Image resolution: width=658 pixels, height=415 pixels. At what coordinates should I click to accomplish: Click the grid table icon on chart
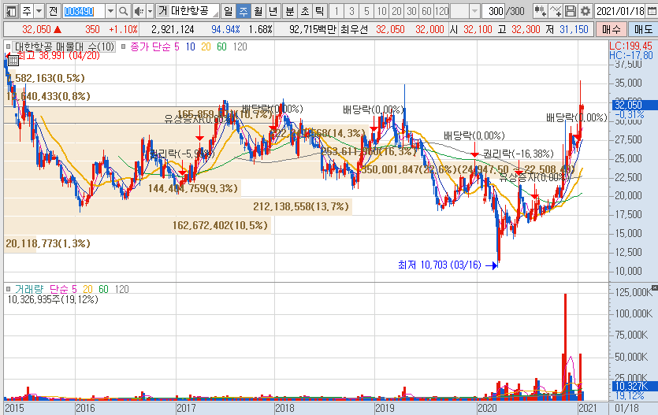tap(13, 61)
